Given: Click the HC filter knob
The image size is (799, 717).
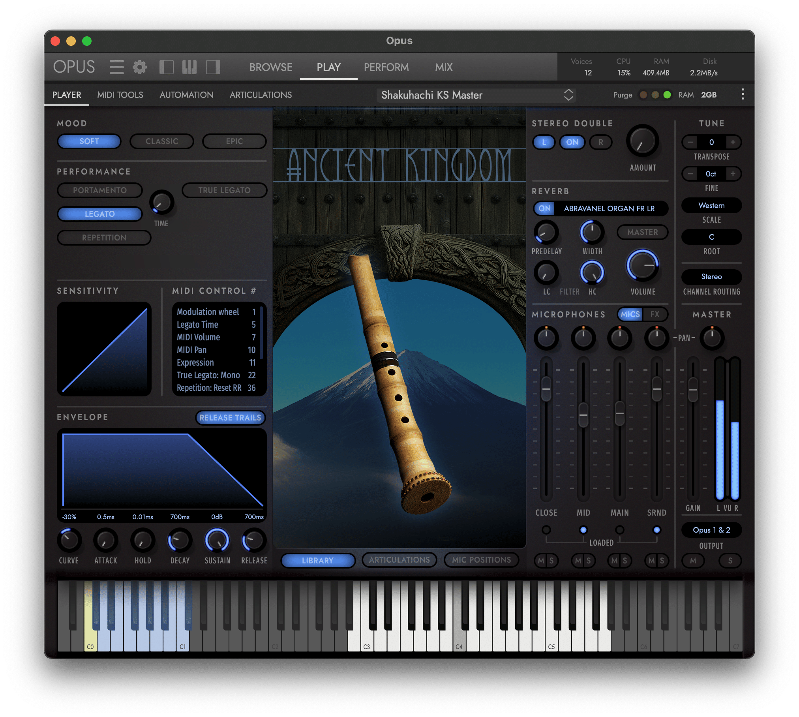Looking at the screenshot, I should tap(592, 272).
